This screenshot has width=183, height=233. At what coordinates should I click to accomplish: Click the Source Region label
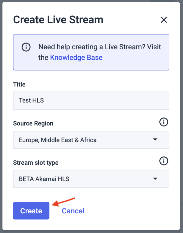click(x=33, y=123)
